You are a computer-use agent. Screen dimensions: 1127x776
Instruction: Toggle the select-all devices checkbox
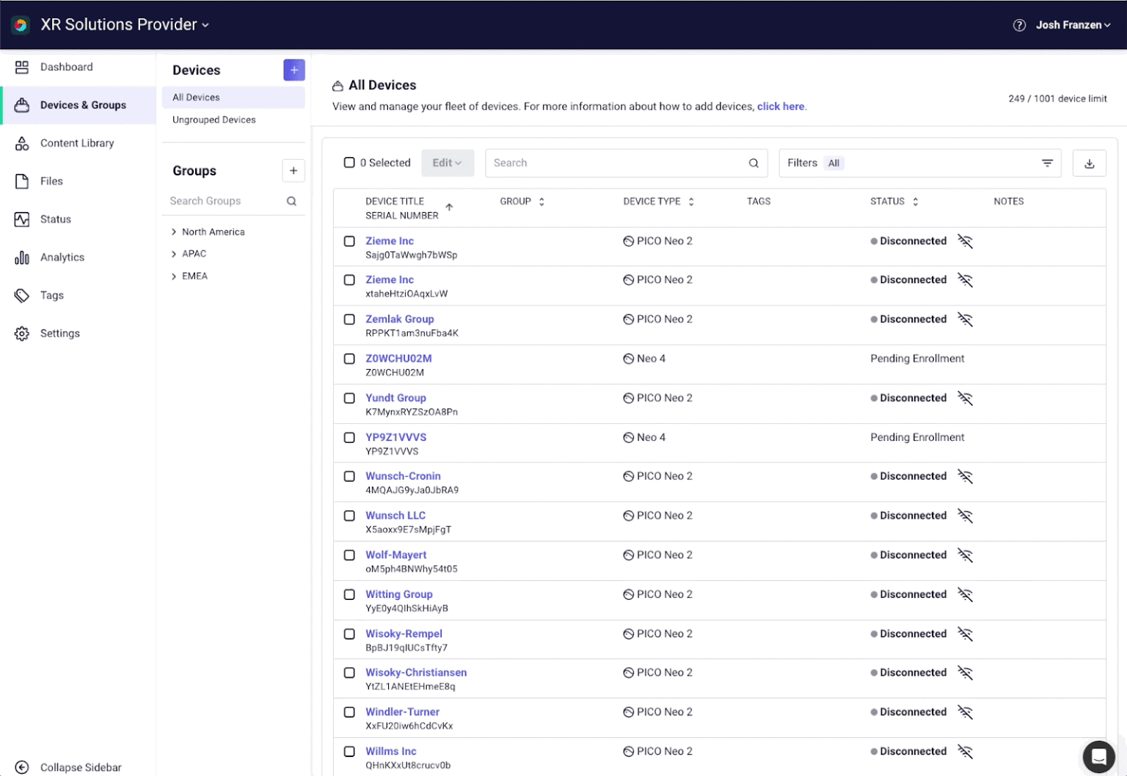[349, 163]
